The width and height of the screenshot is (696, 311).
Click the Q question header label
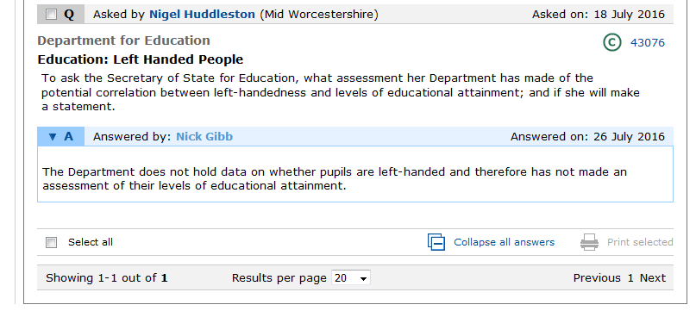[x=69, y=15]
